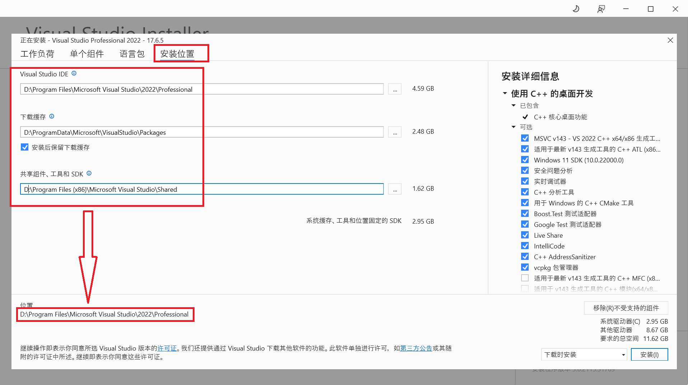Uncheck IntelliCode component
Viewport: 688px width, 385px height.
(x=525, y=246)
